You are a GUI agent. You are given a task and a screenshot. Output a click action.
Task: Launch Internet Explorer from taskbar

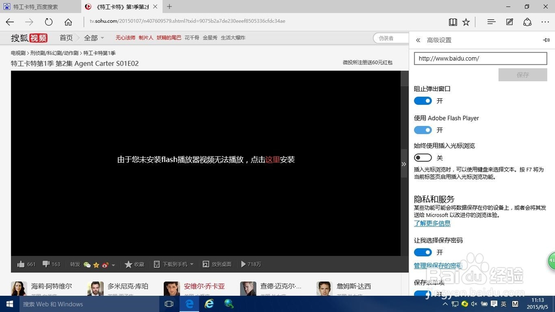(209, 304)
